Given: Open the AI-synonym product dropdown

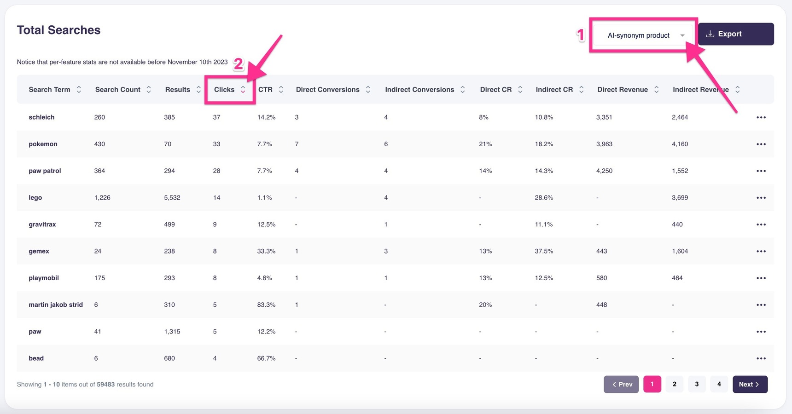Looking at the screenshot, I should (x=645, y=35).
